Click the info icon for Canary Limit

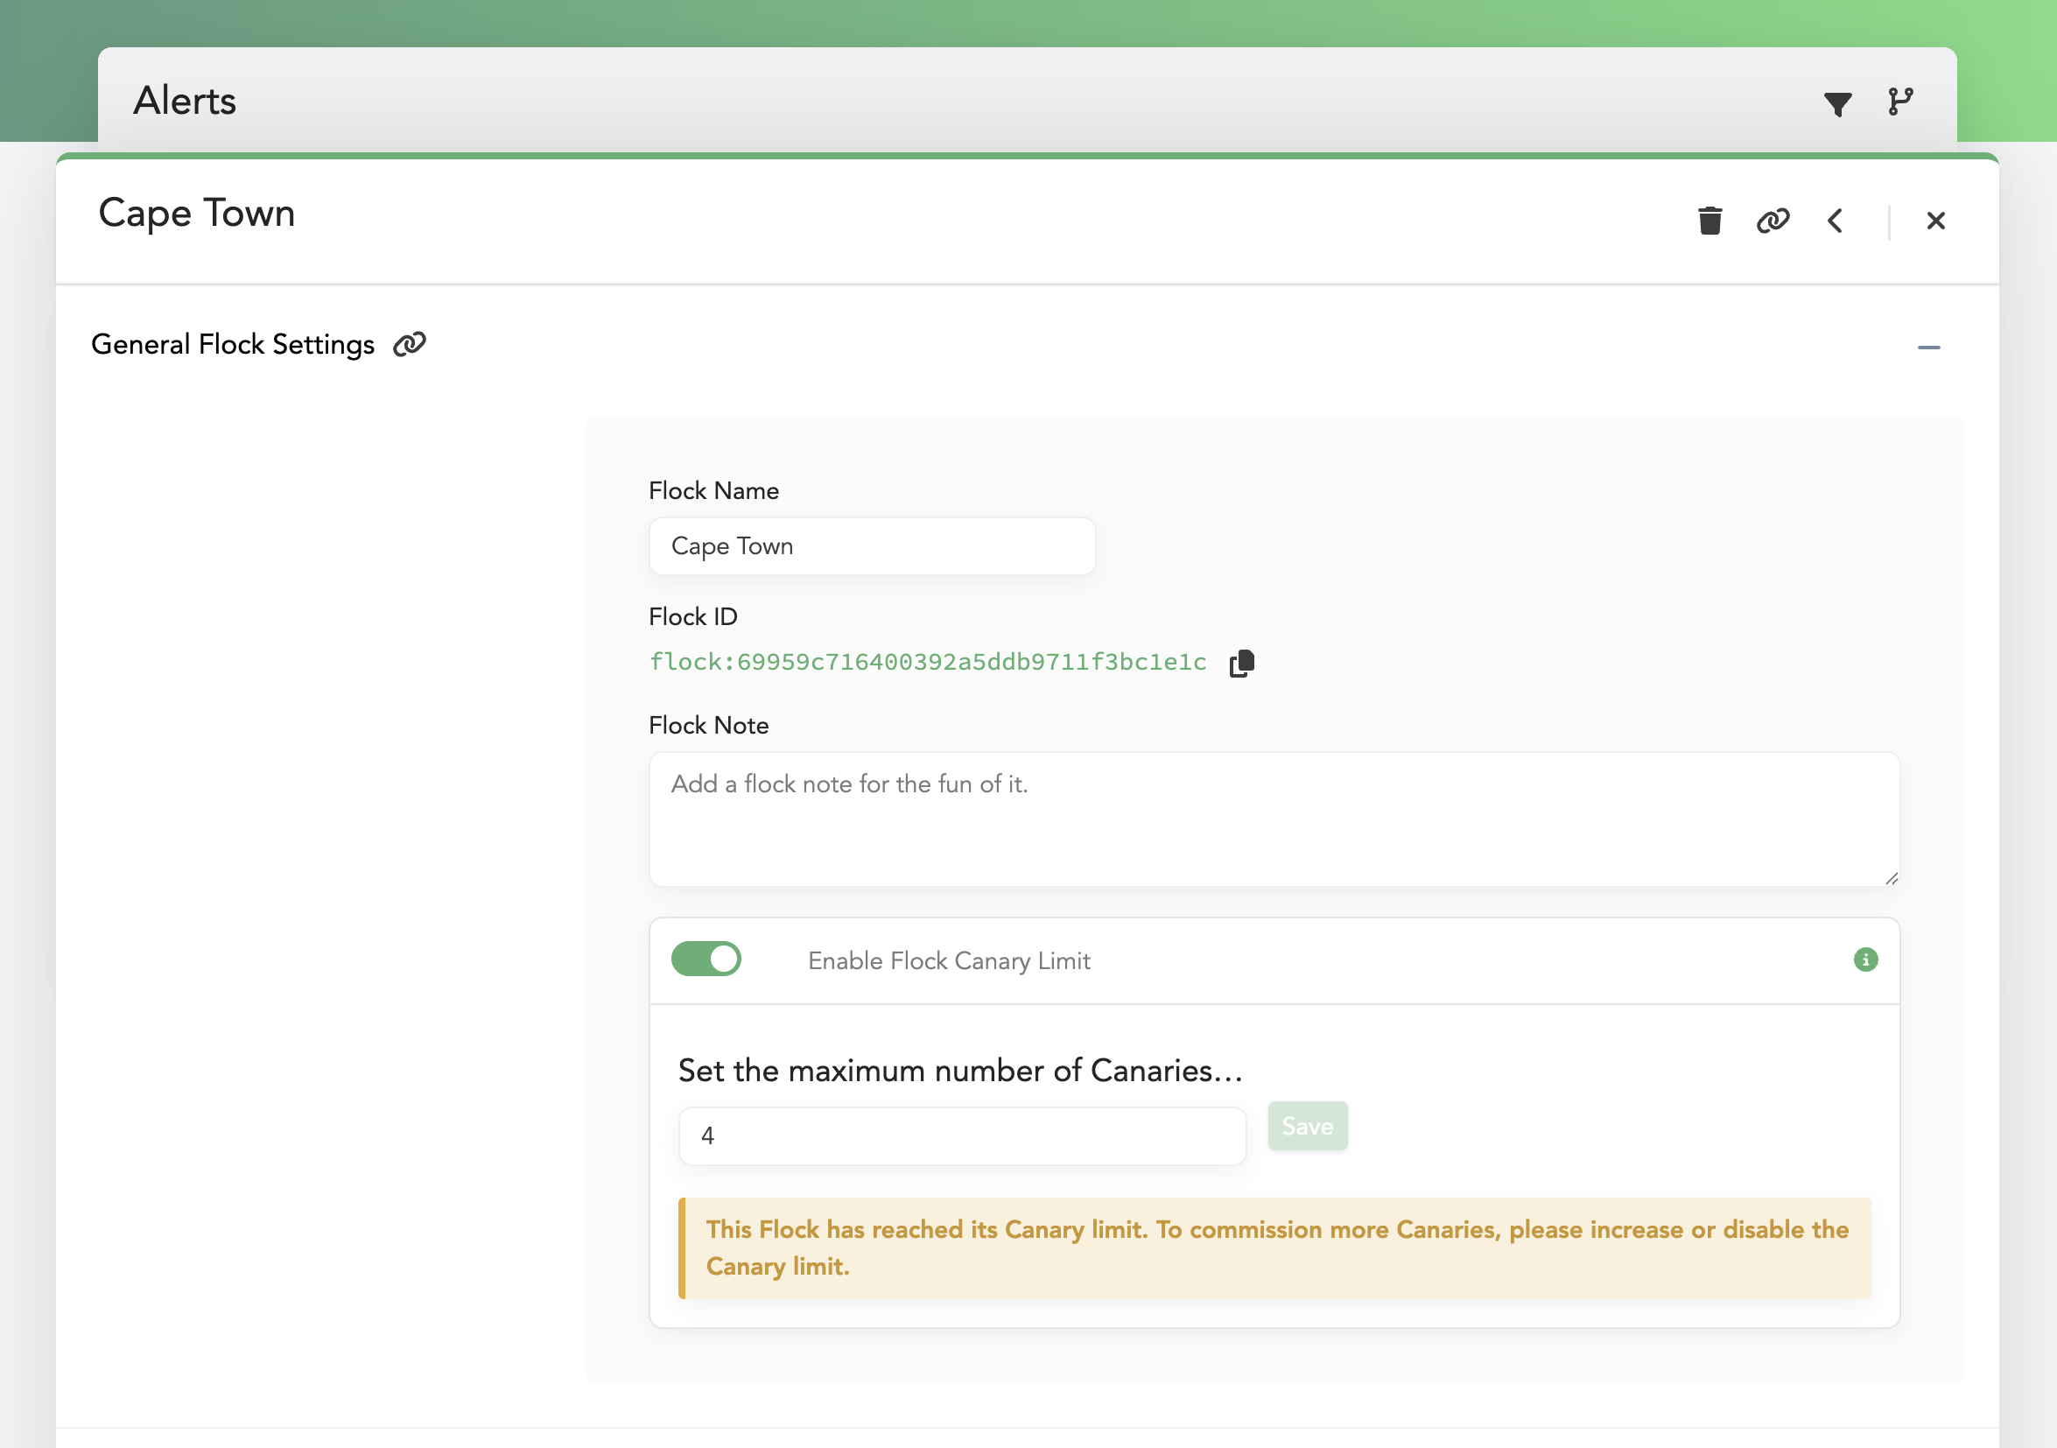1865,959
